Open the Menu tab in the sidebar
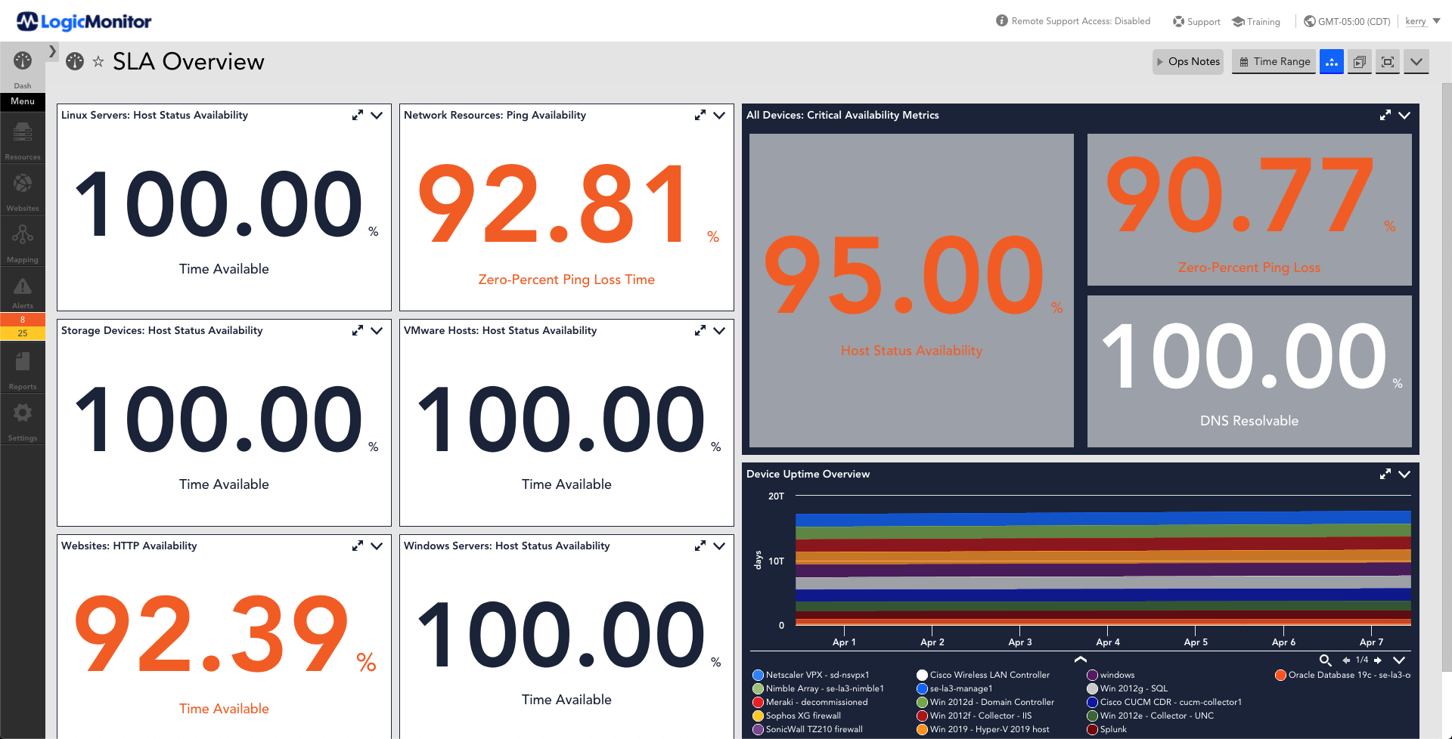 point(22,101)
